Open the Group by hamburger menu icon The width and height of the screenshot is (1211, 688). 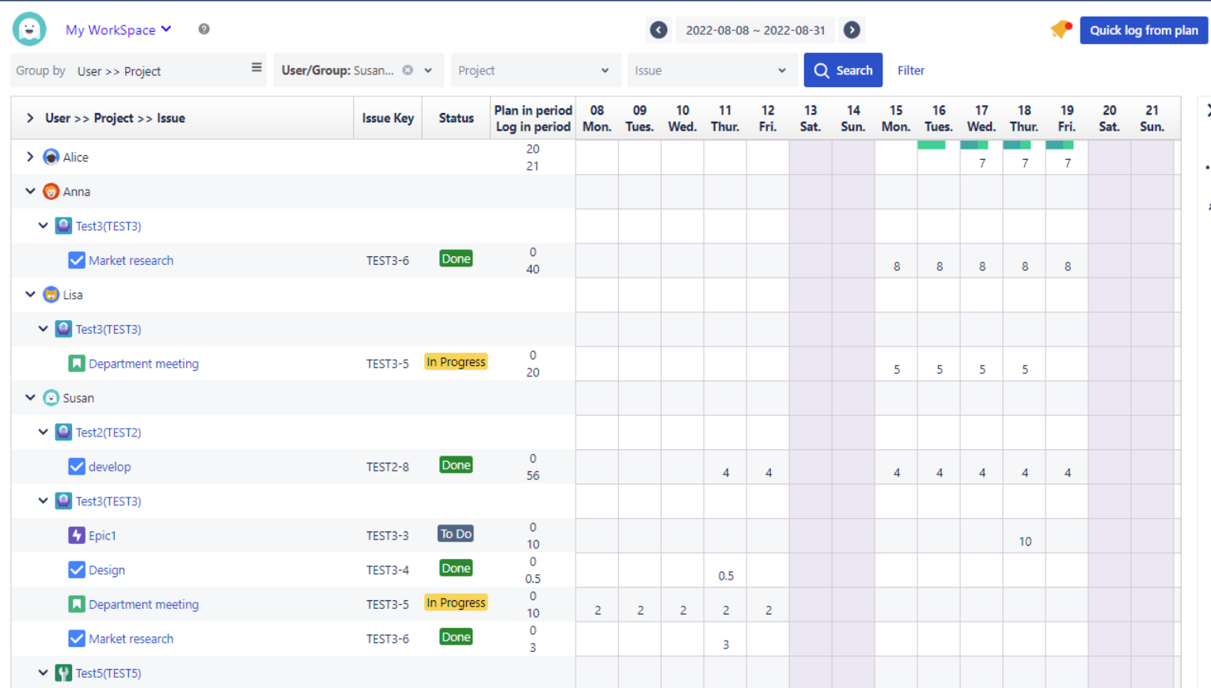[x=256, y=68]
